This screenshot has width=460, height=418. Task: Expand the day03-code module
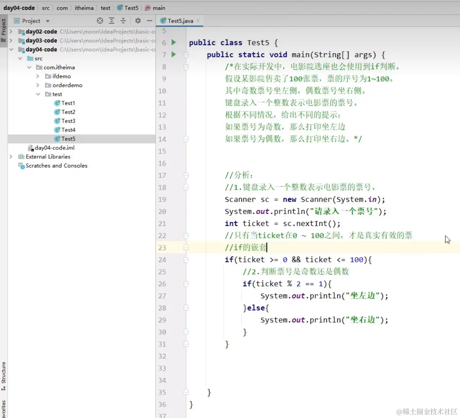click(x=11, y=40)
